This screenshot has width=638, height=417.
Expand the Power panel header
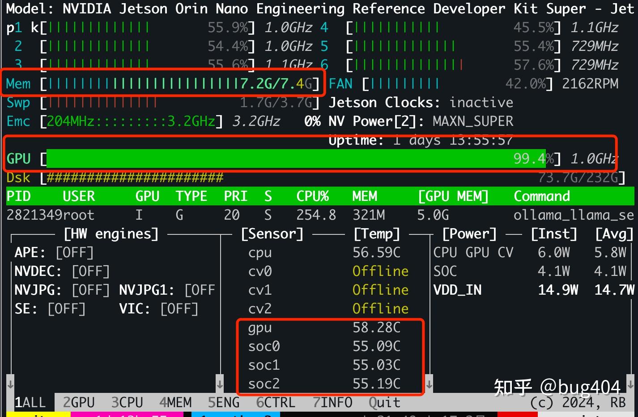click(469, 234)
